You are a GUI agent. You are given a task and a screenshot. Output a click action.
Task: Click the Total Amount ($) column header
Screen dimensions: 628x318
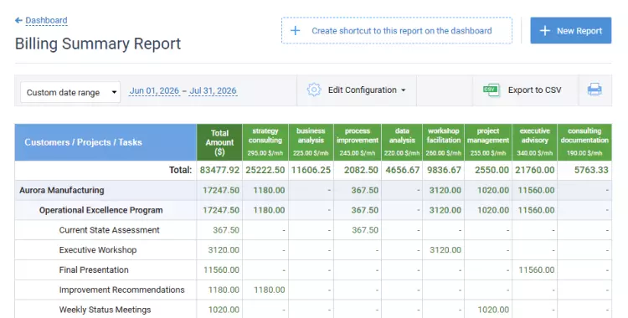pos(219,142)
